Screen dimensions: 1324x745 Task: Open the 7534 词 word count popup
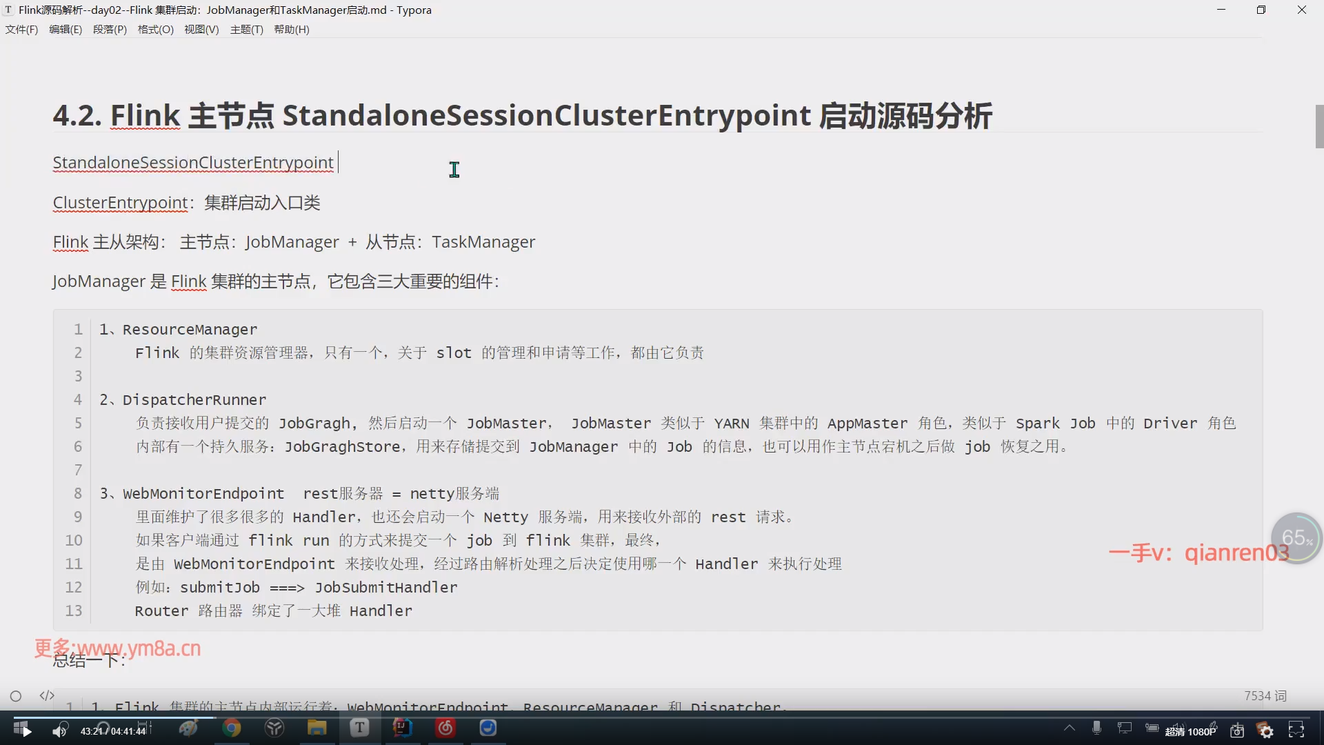(1265, 696)
